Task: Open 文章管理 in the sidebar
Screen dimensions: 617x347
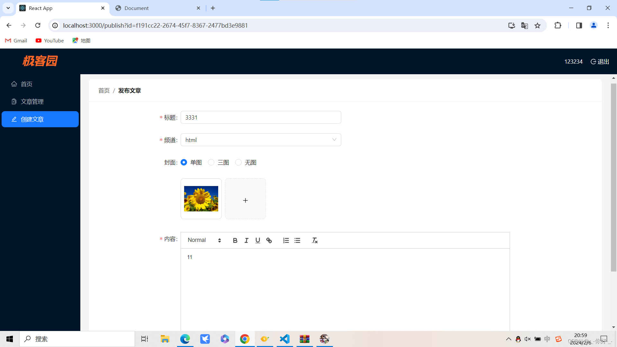Action: 32,102
